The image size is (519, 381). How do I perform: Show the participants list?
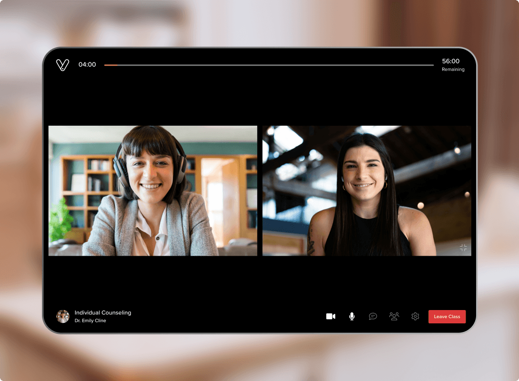pyautogui.click(x=394, y=316)
